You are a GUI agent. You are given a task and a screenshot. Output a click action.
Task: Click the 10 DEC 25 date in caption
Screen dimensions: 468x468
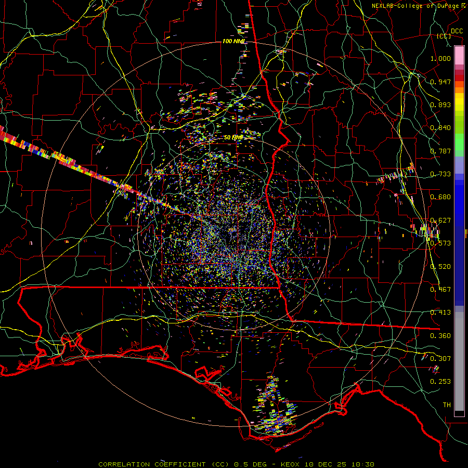click(326, 464)
